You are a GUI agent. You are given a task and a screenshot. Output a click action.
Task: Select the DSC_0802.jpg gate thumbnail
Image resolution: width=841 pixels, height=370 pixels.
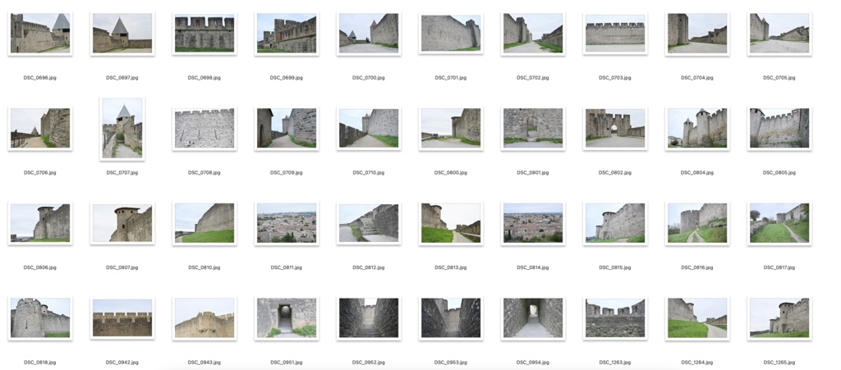click(615, 128)
